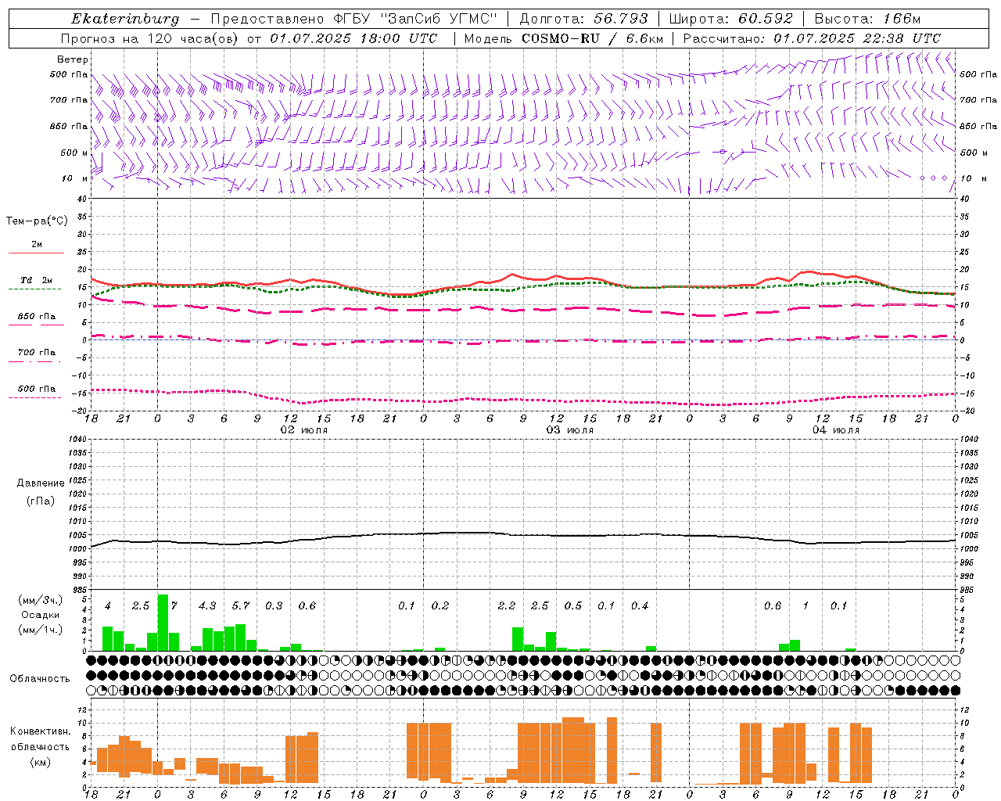Click the "Облачность" cloud cover label
This screenshot has width=1001, height=801.
coord(40,678)
